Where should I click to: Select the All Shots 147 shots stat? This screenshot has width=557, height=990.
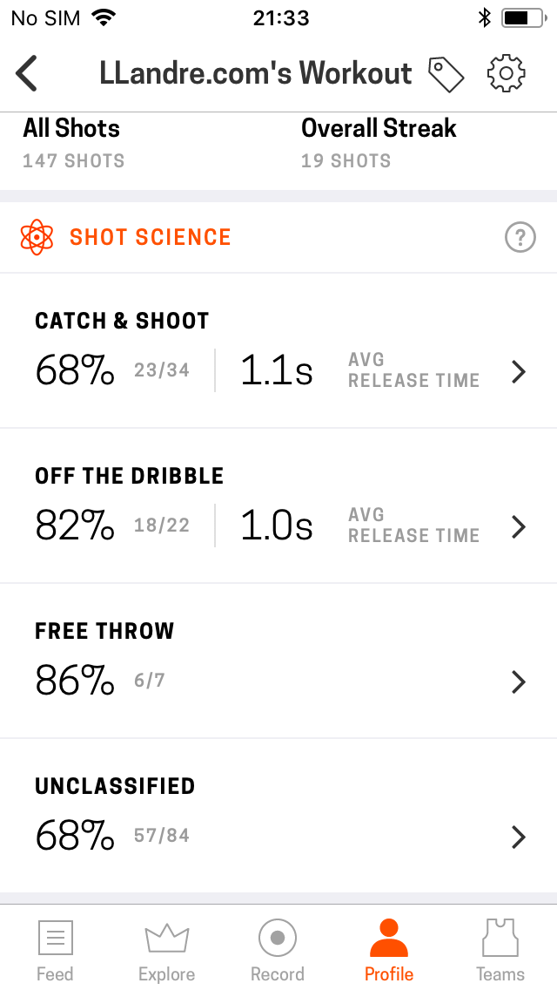(74, 144)
